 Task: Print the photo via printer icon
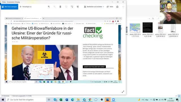[117, 7]
